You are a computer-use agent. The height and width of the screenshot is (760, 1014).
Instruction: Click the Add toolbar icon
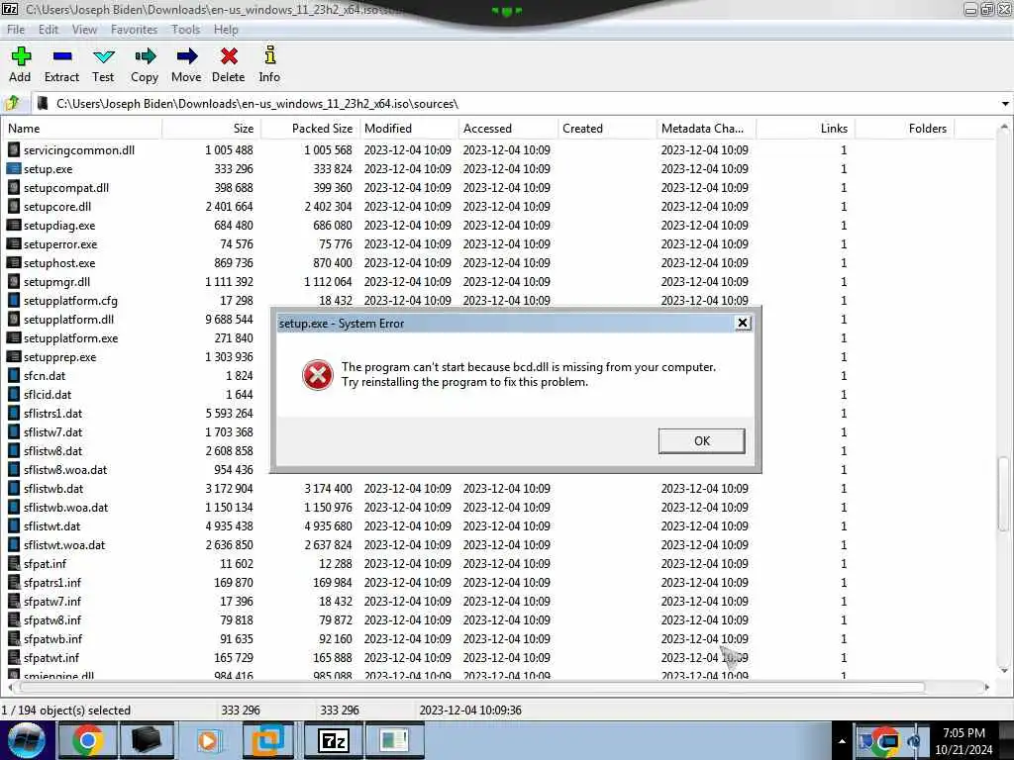(21, 56)
